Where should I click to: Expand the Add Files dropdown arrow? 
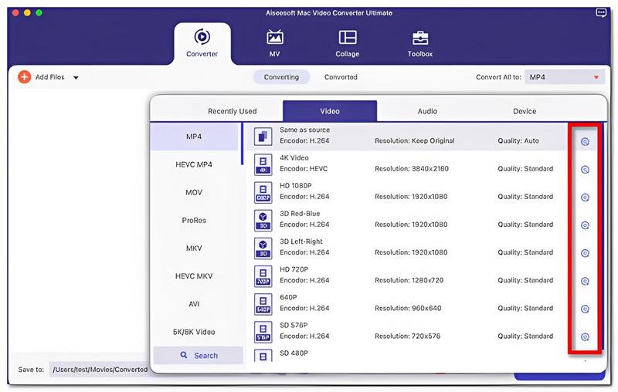76,77
